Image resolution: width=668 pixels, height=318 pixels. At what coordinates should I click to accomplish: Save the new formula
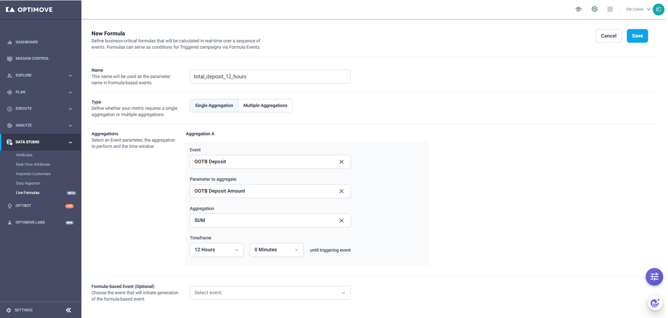click(x=637, y=36)
